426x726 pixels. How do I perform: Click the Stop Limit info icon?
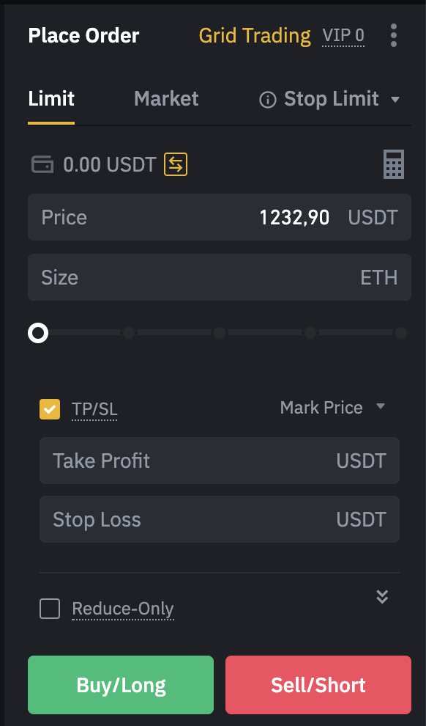(267, 99)
